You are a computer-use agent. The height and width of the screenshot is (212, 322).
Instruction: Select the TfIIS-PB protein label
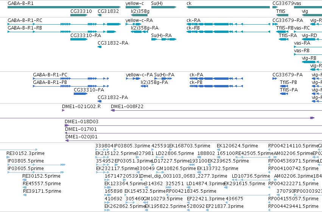288,82
